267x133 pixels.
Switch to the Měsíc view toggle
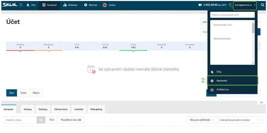(x=36, y=93)
